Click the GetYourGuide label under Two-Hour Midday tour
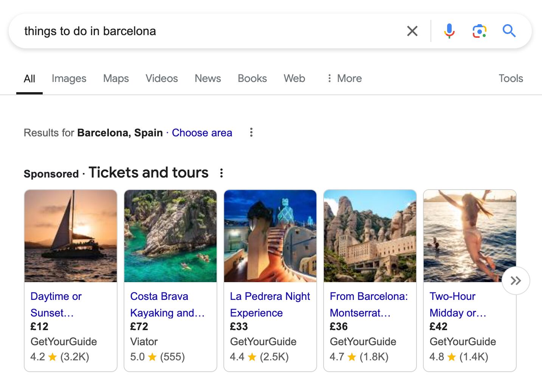Image resolution: width=542 pixels, height=383 pixels. [x=462, y=341]
